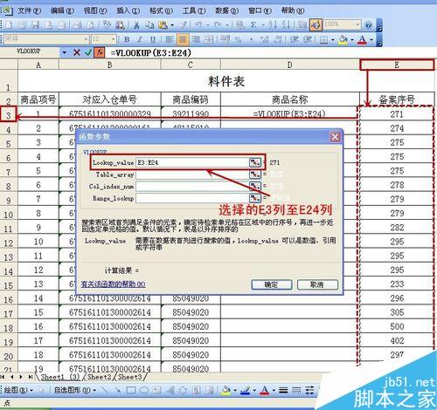
Task: Open the 有关该函数的帮助 help link
Action: tap(113, 284)
